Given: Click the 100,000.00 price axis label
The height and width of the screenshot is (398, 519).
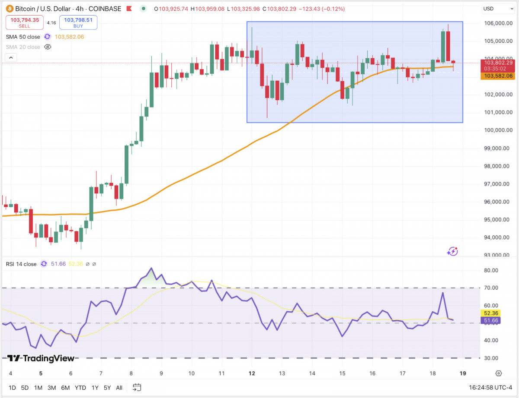Looking at the screenshot, I should 498,130.
